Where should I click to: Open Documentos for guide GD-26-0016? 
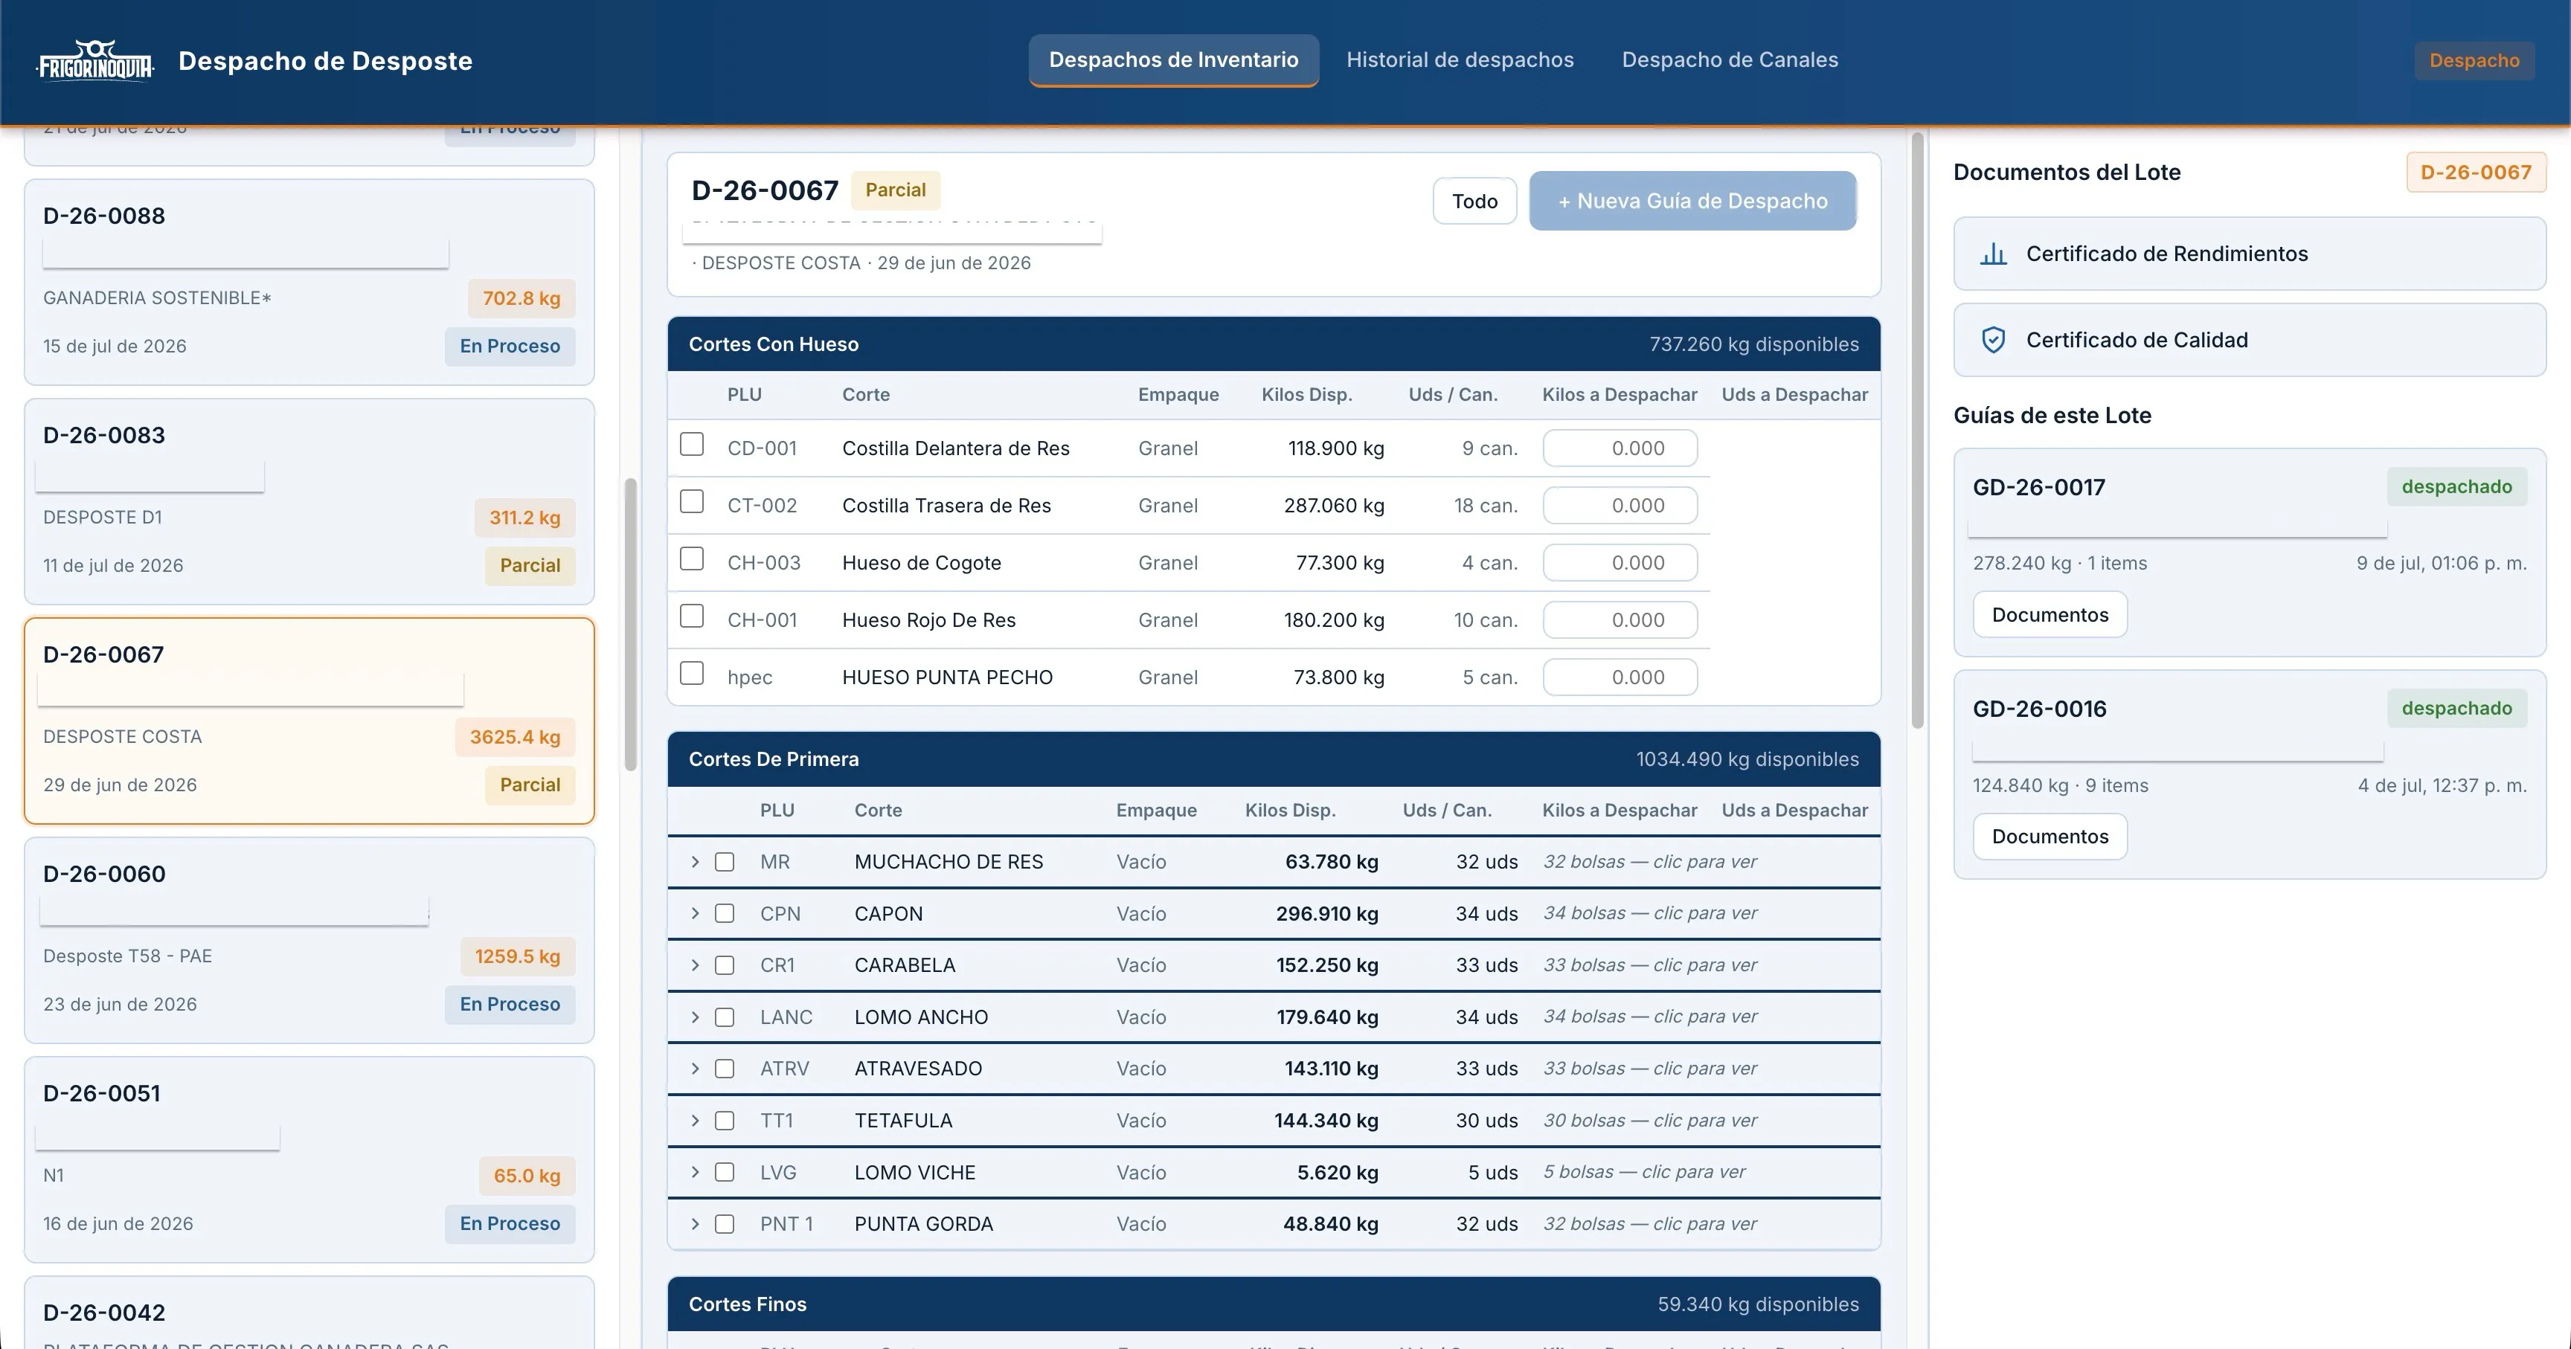coord(2050,837)
